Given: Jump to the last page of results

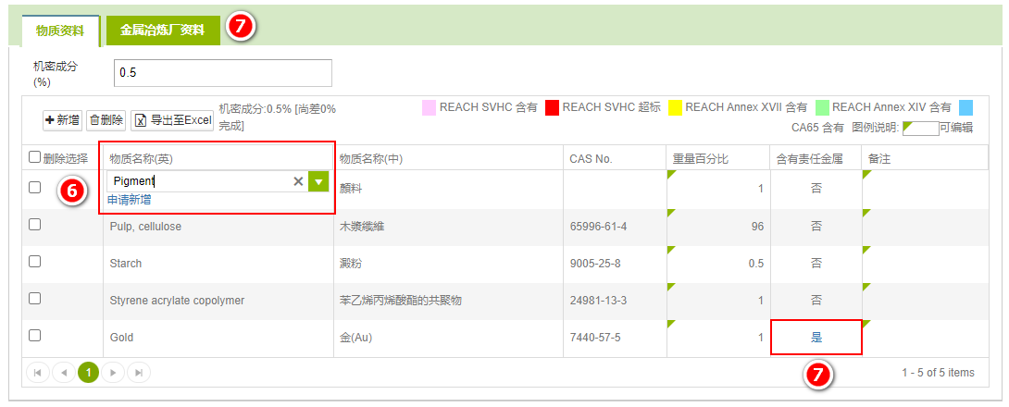Looking at the screenshot, I should [138, 373].
